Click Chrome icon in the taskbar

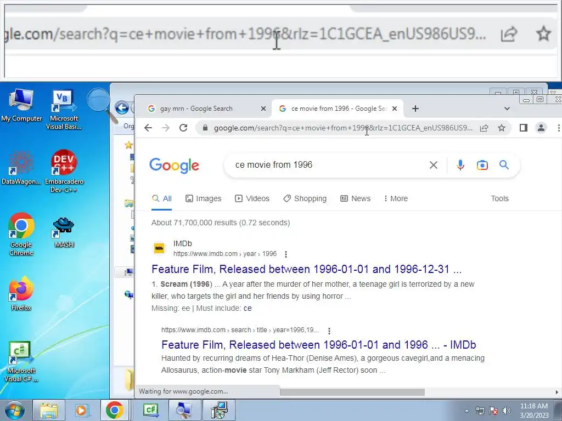(x=114, y=410)
